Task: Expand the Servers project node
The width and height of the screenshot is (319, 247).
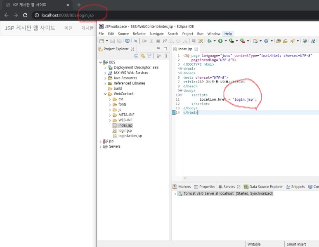Action: (x=101, y=146)
